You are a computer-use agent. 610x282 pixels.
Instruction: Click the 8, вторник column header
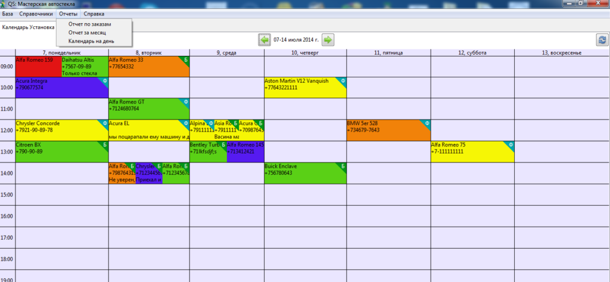[x=149, y=53]
